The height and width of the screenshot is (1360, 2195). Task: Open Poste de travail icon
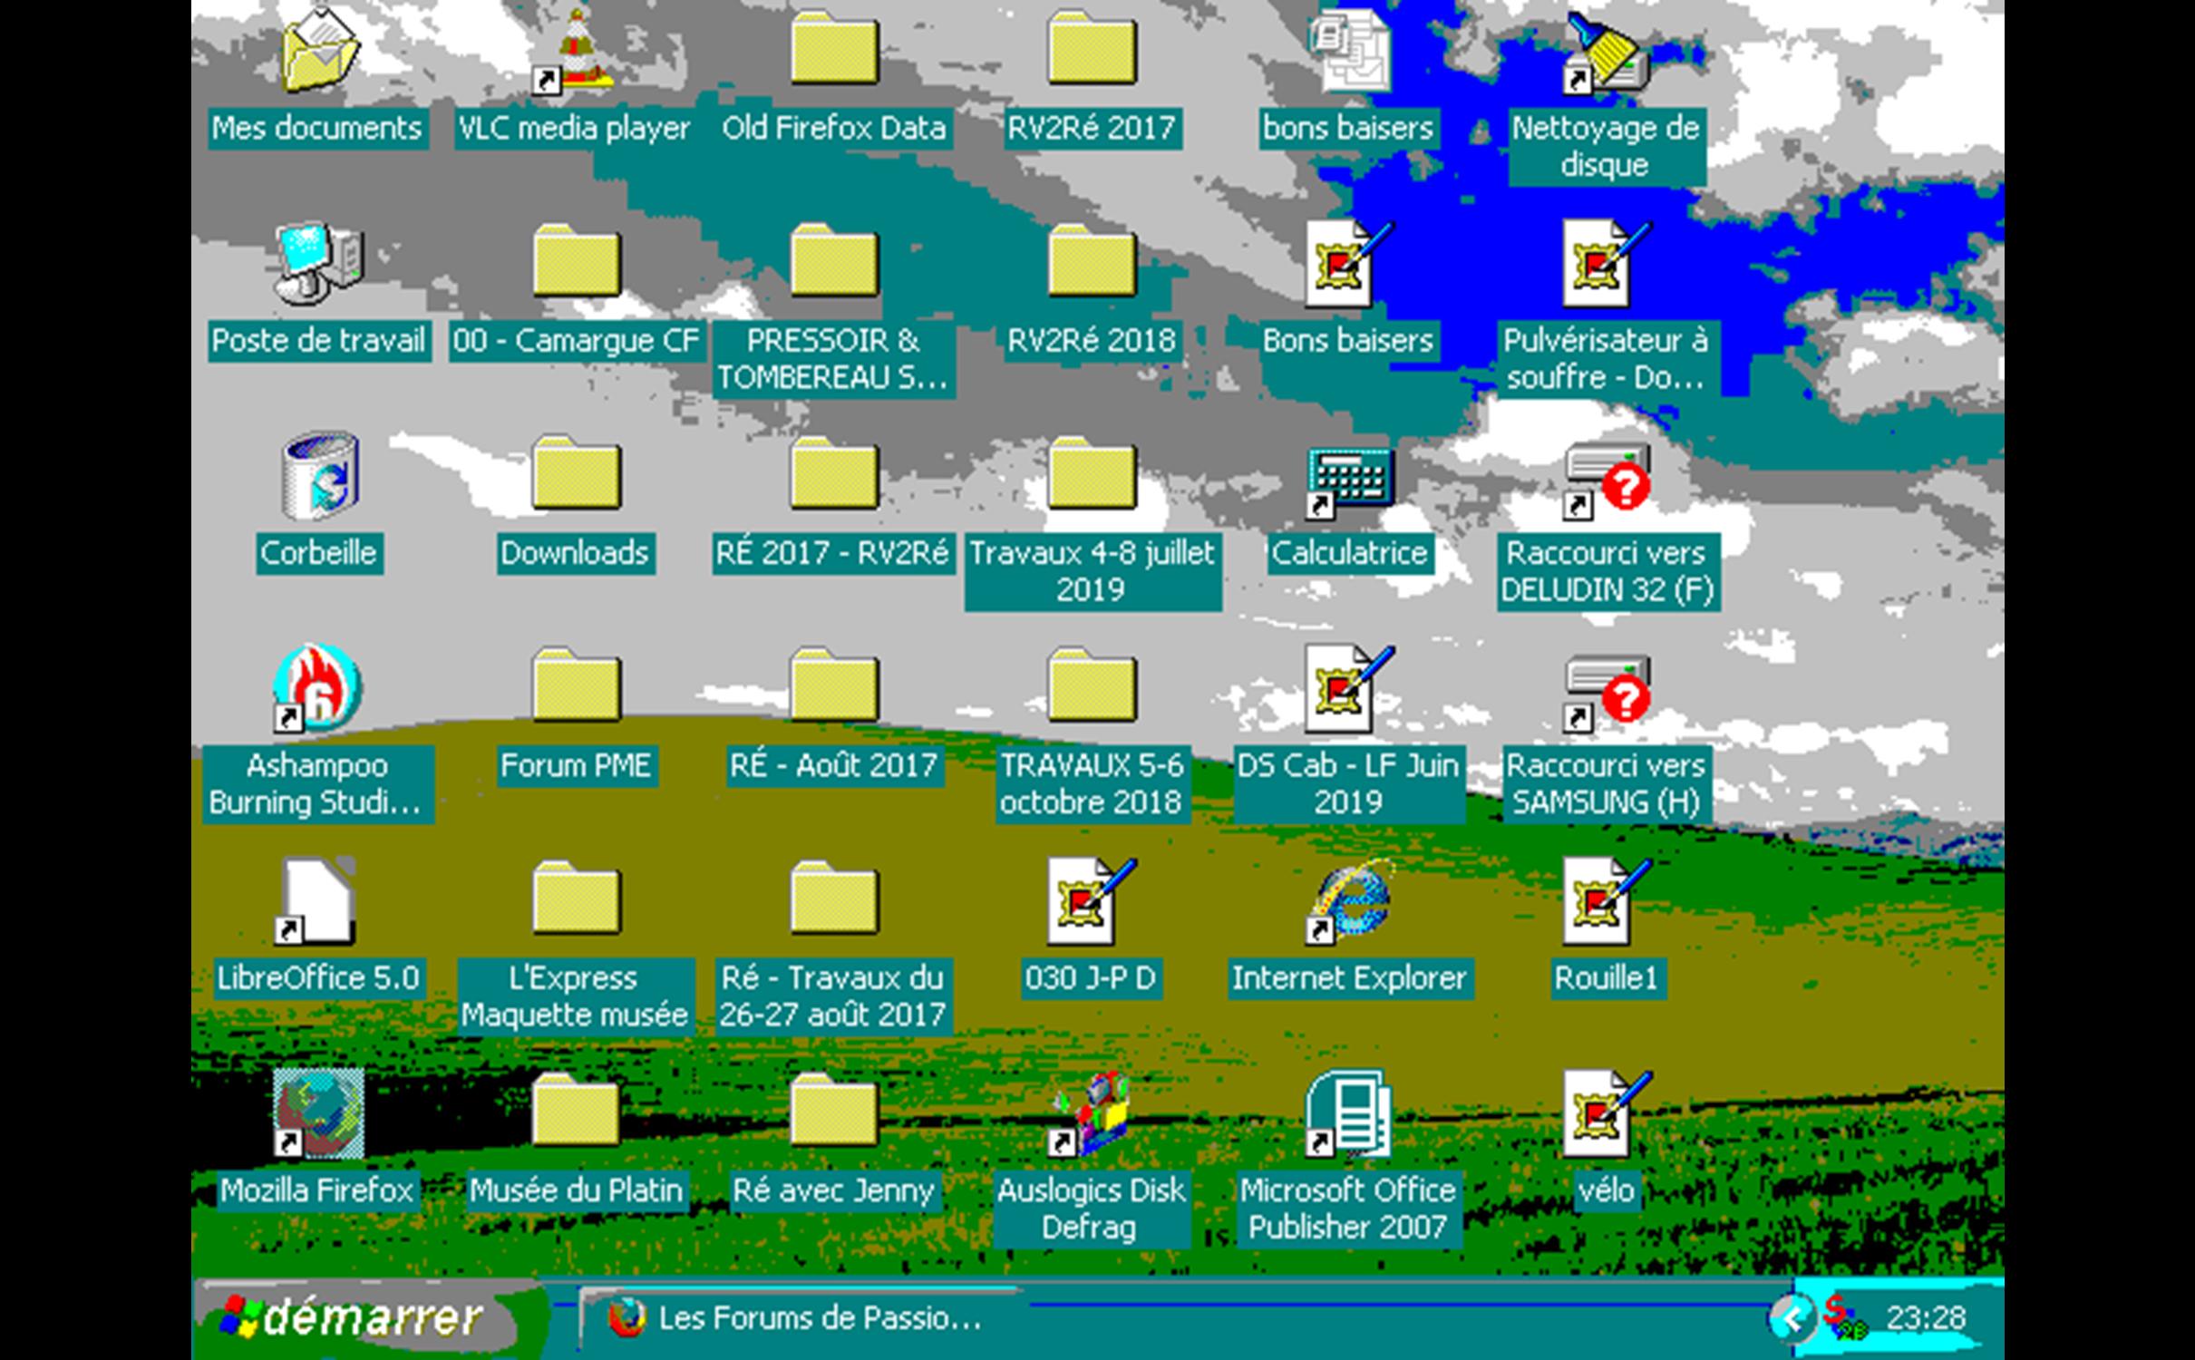pyautogui.click(x=318, y=264)
